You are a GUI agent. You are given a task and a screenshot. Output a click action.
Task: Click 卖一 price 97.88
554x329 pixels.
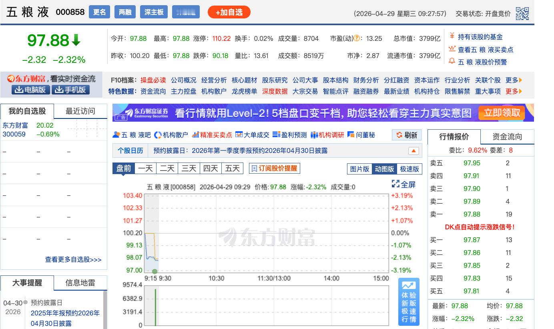[x=472, y=214]
